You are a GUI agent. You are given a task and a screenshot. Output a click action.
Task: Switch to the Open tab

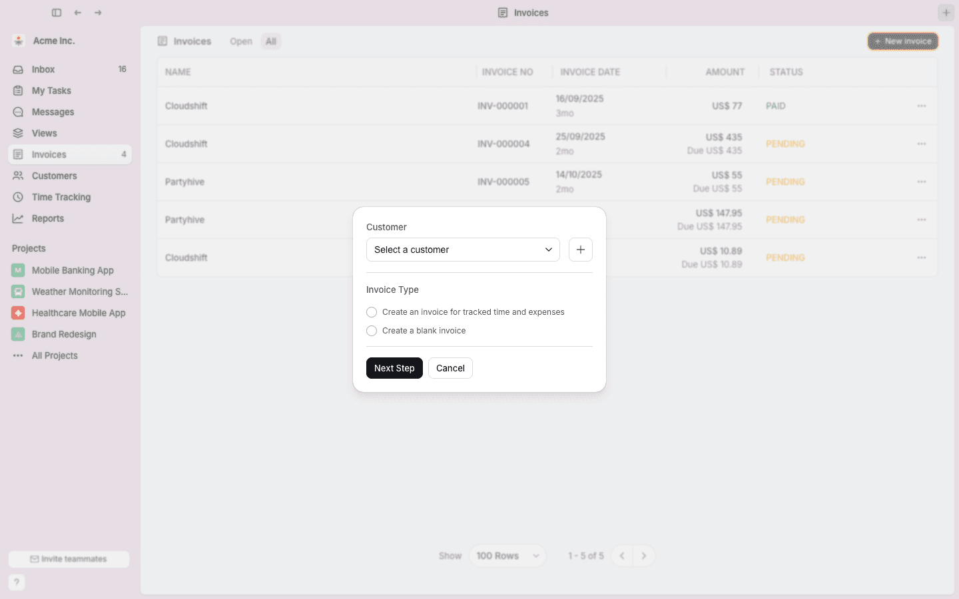241,41
